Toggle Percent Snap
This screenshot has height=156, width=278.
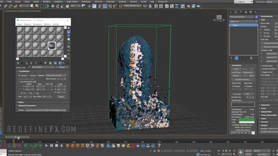click(110, 6)
